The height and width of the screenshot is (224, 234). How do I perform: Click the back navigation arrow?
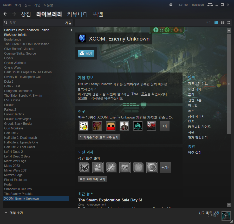(x=5, y=14)
